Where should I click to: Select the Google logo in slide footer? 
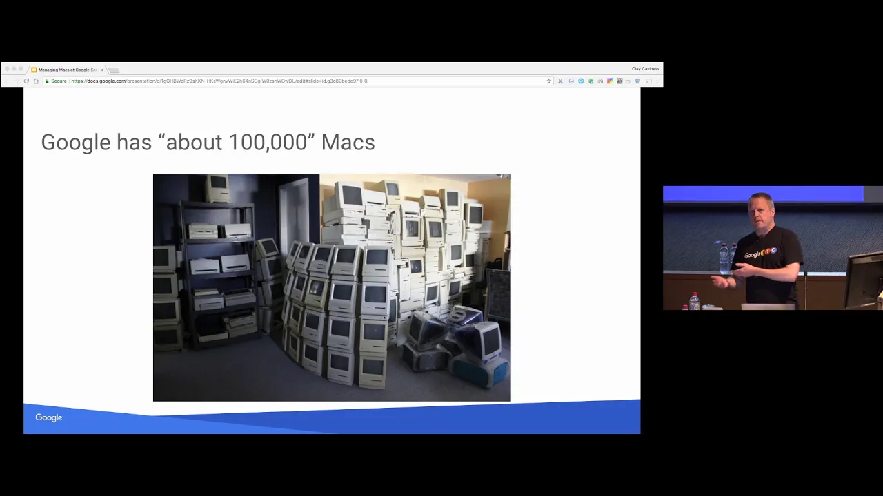pos(49,417)
